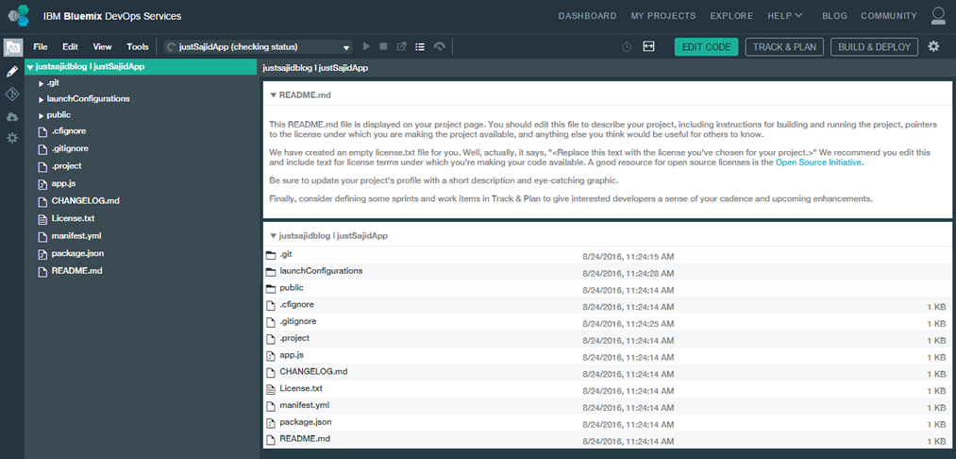Click the License.txt file icon in tree
The height and width of the screenshot is (459, 956).
point(42,218)
